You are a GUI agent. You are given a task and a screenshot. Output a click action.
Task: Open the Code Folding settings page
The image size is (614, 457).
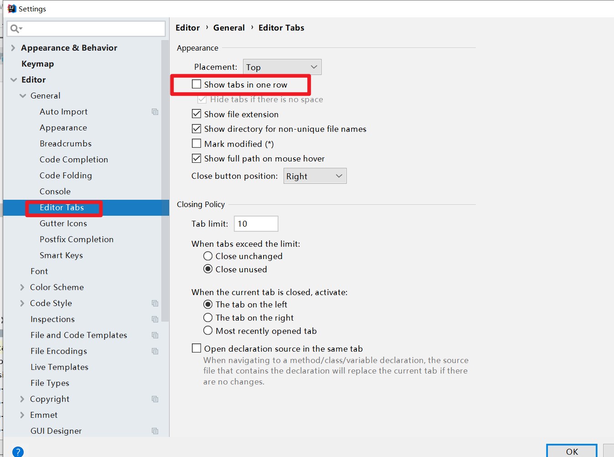pos(66,176)
